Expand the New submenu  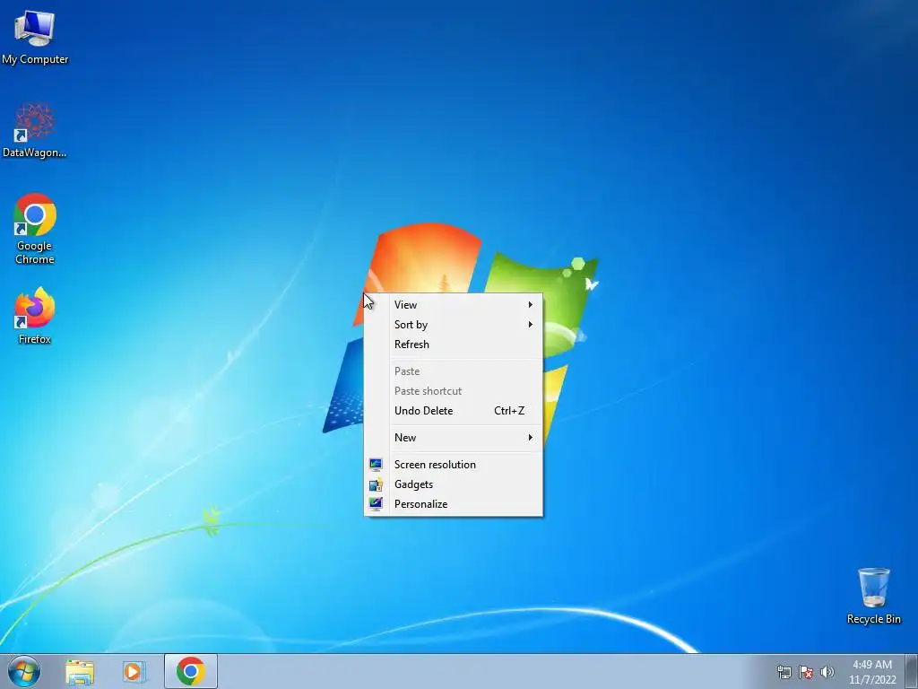pyautogui.click(x=454, y=438)
